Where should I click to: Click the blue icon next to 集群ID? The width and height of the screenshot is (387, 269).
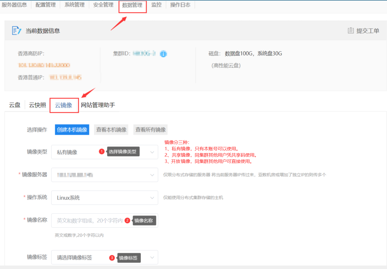(163, 54)
